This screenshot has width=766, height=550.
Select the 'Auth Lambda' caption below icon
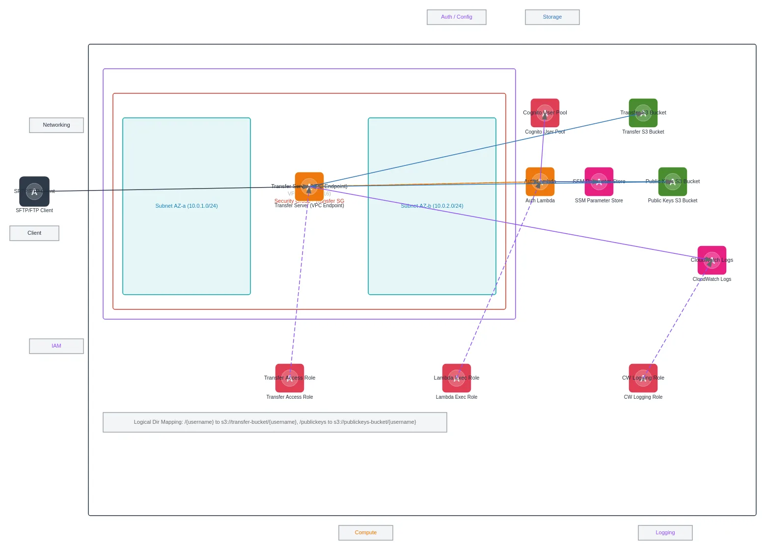[540, 201]
